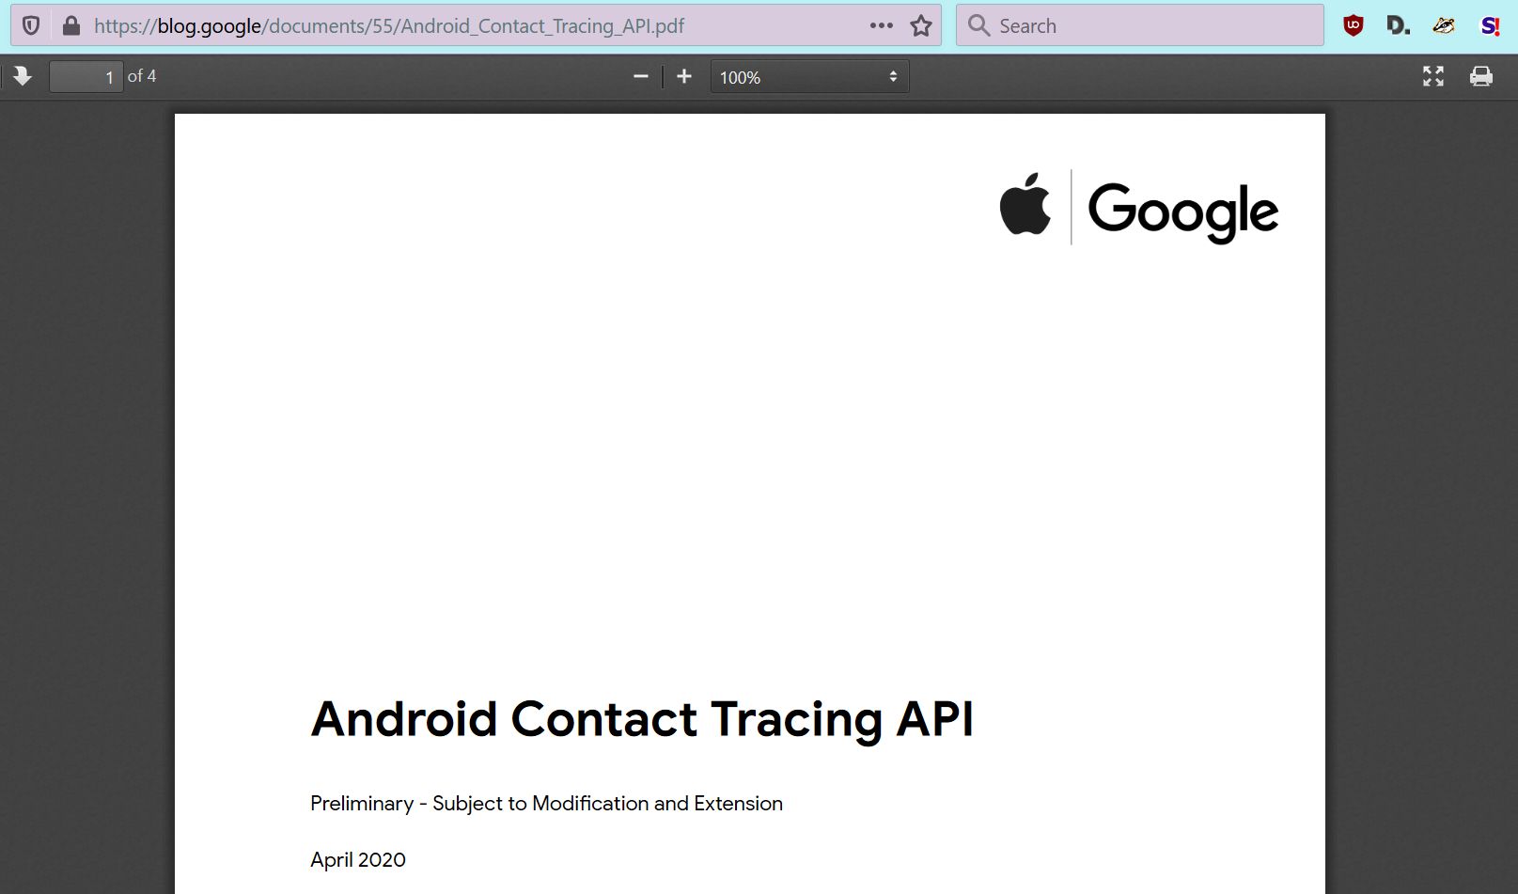Image resolution: width=1518 pixels, height=894 pixels.
Task: Click the page number input field
Action: [x=86, y=77]
